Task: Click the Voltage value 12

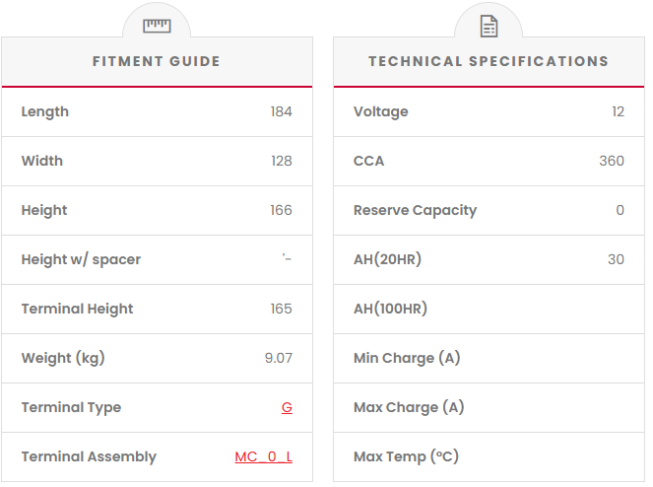Action: point(618,111)
